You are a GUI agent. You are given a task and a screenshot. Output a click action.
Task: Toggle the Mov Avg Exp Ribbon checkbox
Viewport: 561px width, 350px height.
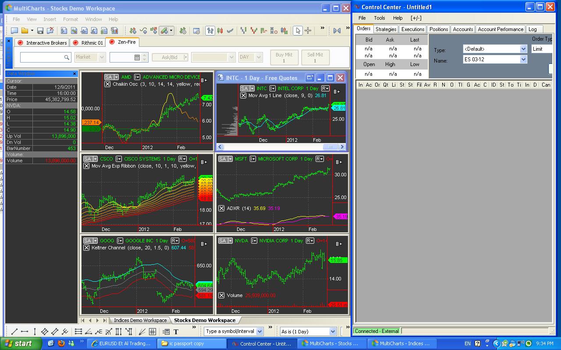pos(86,166)
